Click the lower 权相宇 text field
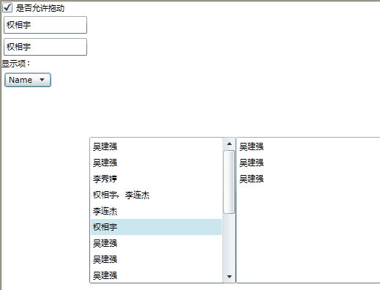The height and width of the screenshot is (290, 380). pos(45,47)
